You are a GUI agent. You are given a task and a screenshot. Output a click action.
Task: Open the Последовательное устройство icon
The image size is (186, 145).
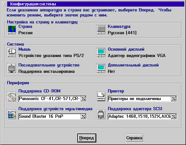point(12,68)
